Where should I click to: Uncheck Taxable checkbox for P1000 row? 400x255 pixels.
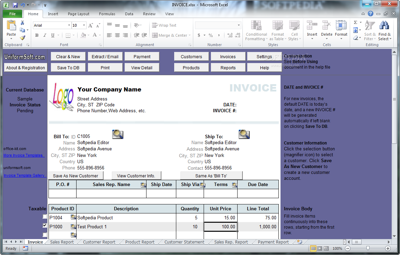click(45, 226)
